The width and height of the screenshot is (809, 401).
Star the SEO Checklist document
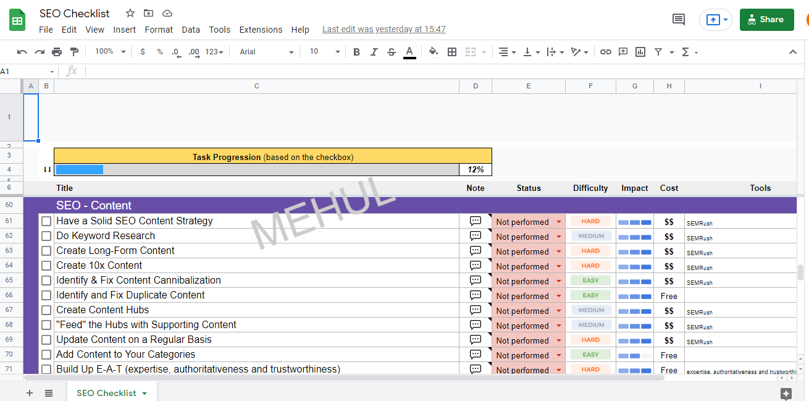click(x=130, y=13)
